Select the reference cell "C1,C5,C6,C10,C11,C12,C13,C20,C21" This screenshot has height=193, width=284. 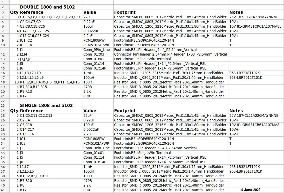(x=50, y=17)
